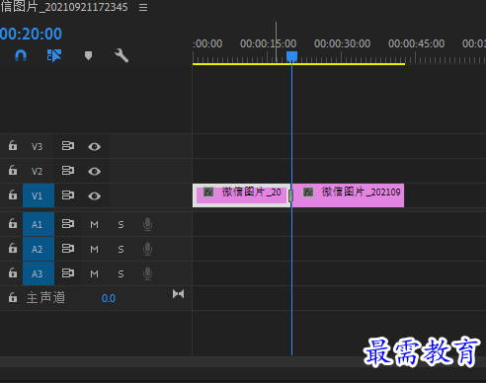
Task: Toggle V1 track targeting
Action: click(39, 195)
